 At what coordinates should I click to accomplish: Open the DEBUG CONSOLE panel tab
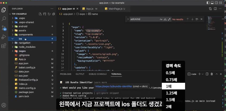point(98,74)
